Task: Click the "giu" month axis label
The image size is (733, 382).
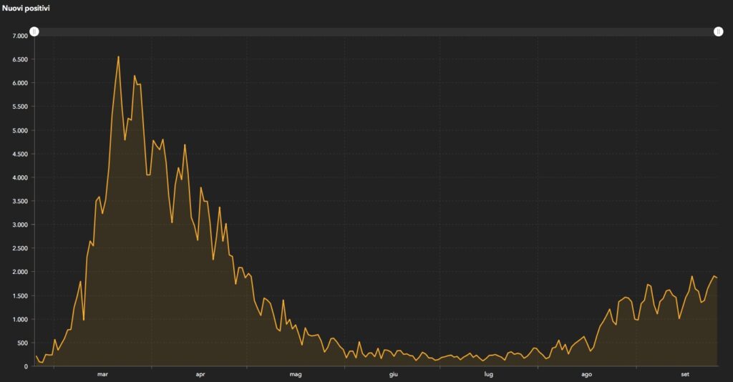Action: pyautogui.click(x=393, y=374)
